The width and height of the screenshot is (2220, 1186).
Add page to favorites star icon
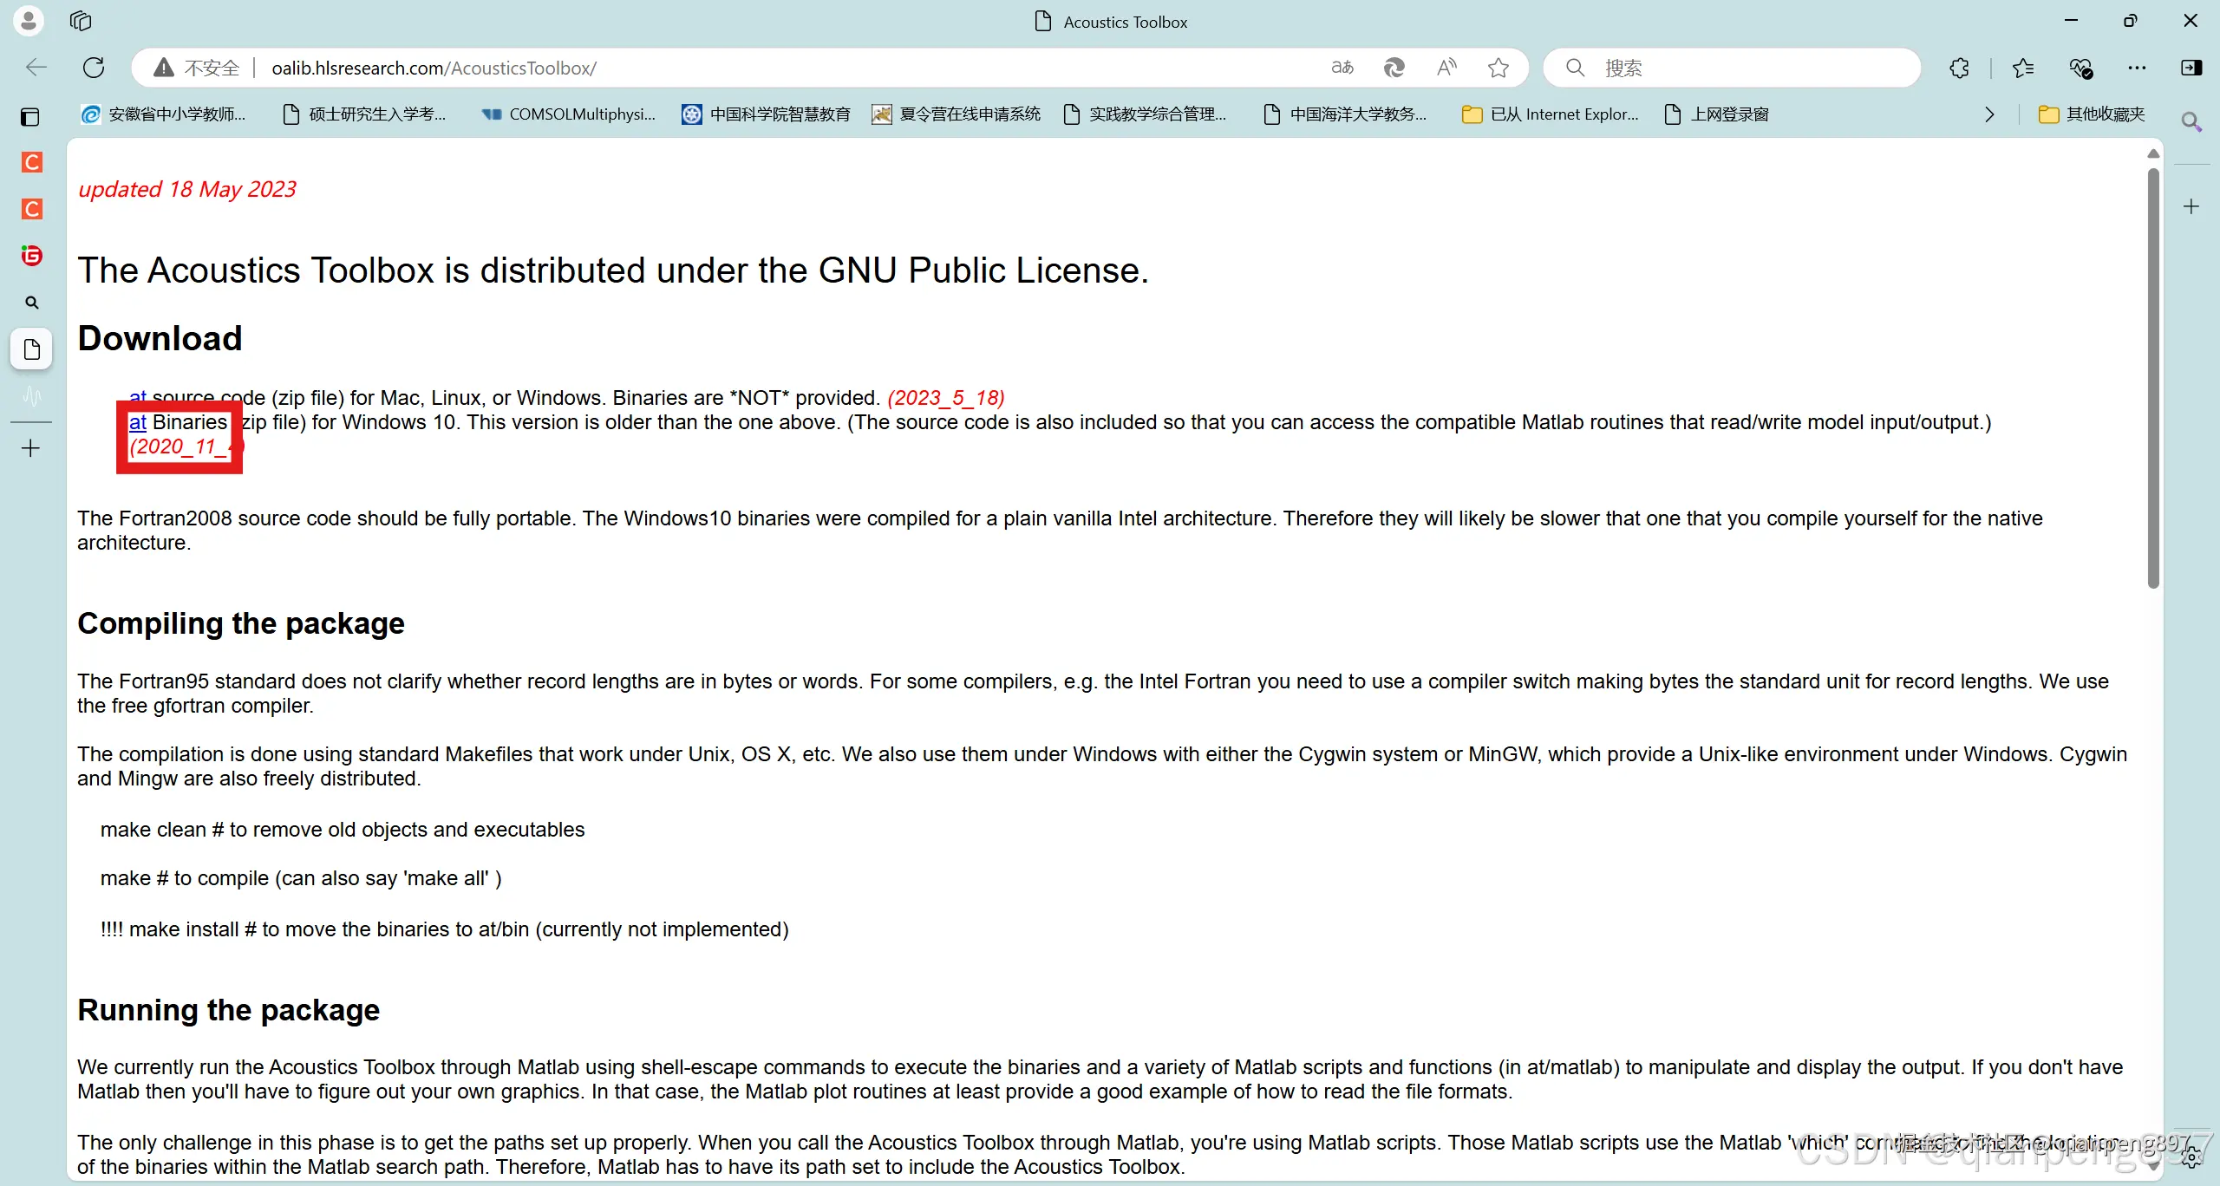pyautogui.click(x=1498, y=68)
